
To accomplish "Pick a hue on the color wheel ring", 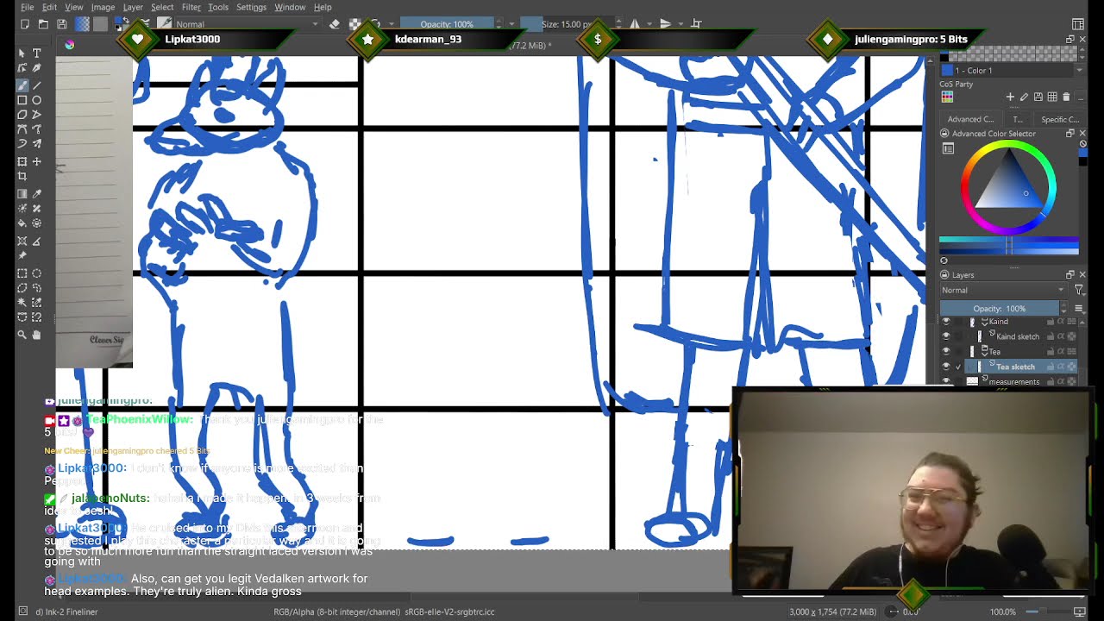I will (1009, 146).
